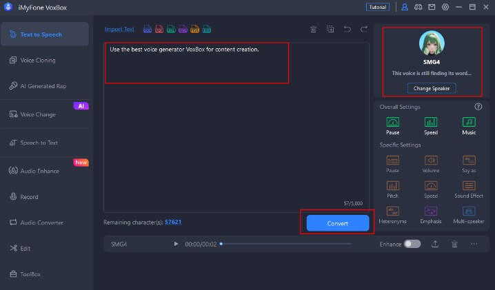
Task: Open the Audio Converter tab
Action: pos(45,222)
